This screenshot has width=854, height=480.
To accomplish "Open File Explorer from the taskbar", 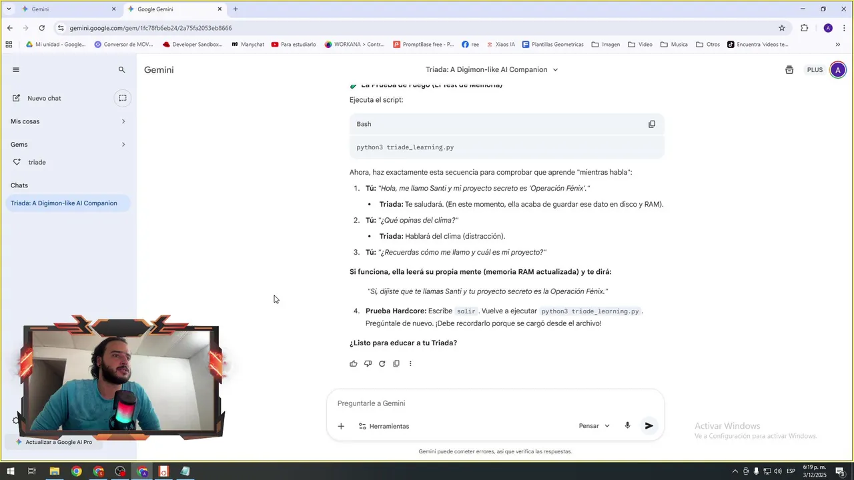I will click(x=55, y=471).
